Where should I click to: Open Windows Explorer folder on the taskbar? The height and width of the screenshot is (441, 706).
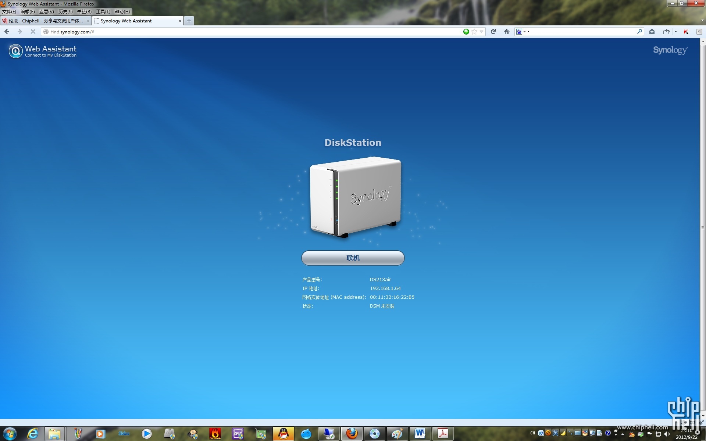[54, 434]
